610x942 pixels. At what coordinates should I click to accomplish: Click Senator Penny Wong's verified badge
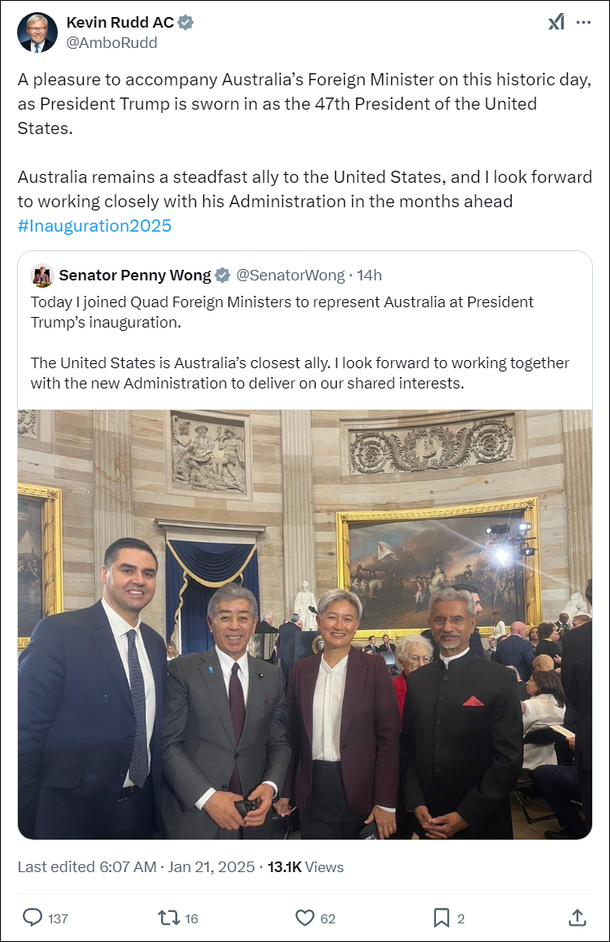(x=223, y=276)
